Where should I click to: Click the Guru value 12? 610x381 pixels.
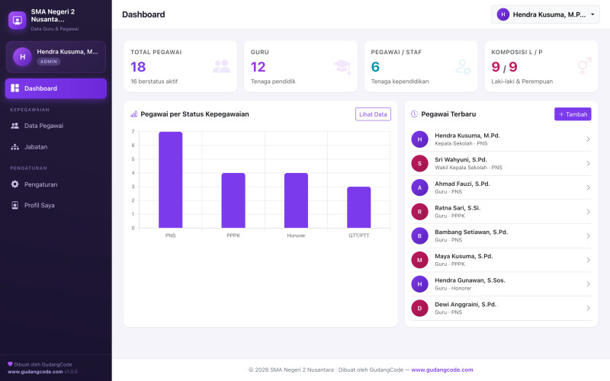(258, 67)
